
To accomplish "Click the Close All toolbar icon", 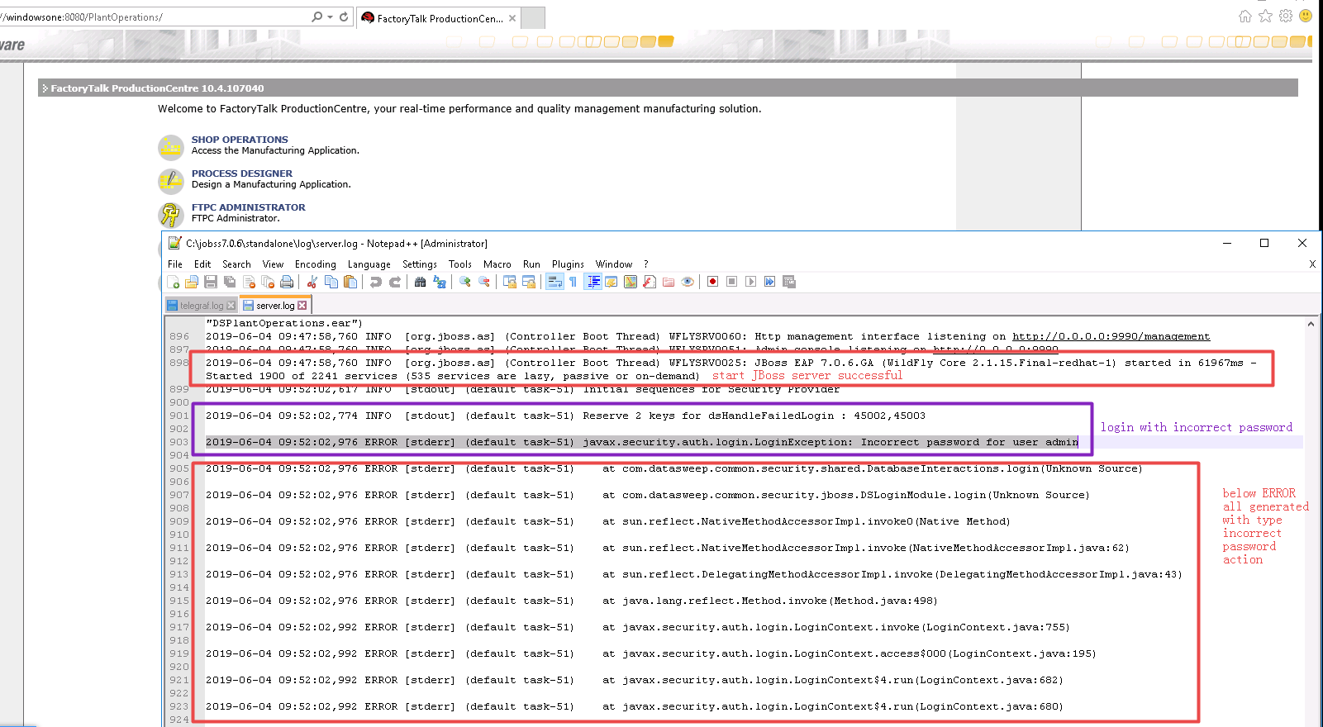I will (268, 282).
